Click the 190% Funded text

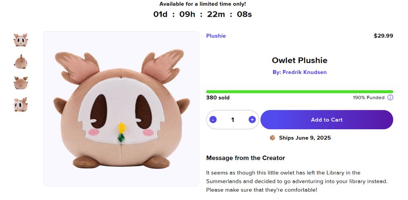tap(368, 98)
